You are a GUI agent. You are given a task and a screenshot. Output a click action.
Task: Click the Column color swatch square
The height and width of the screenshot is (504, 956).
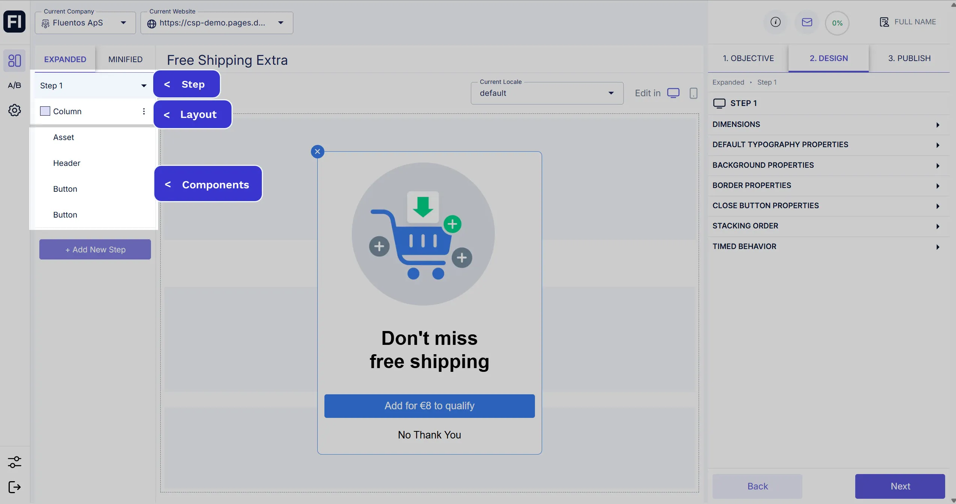(x=45, y=111)
